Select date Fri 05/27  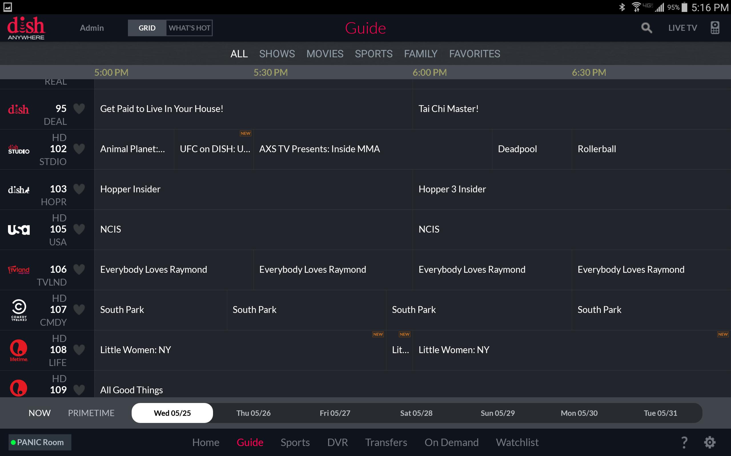[335, 413]
